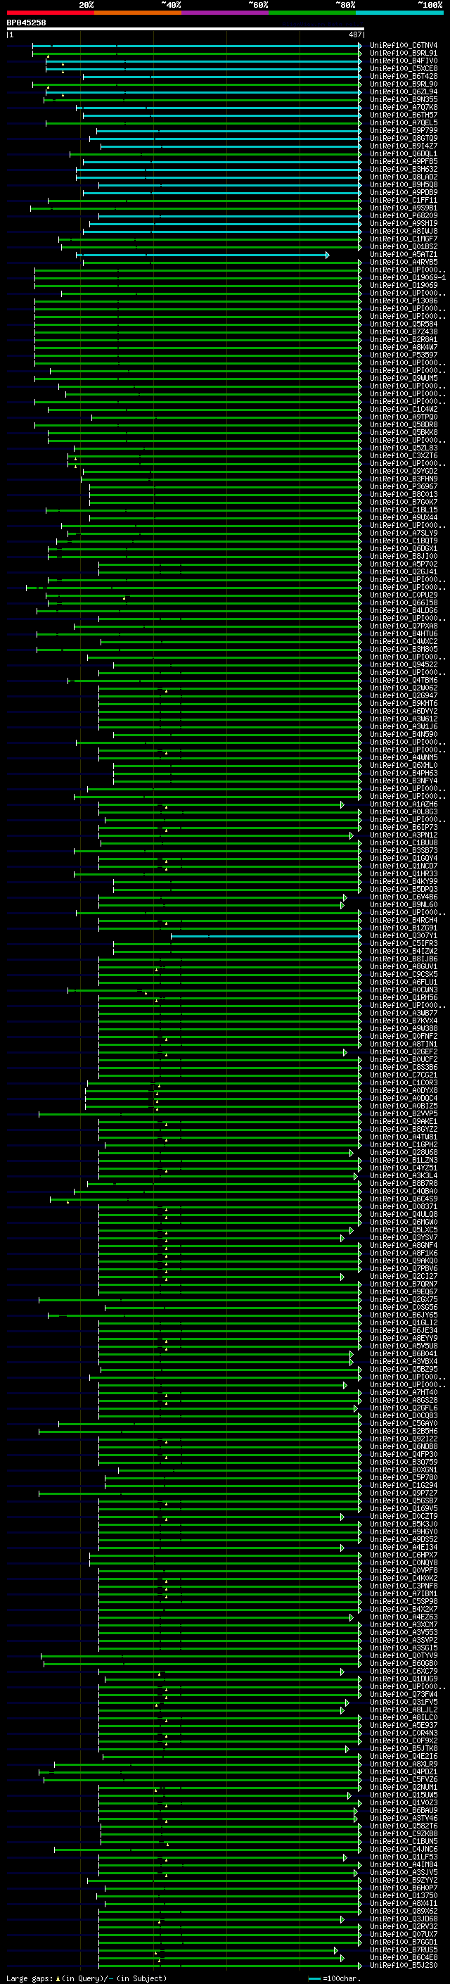Select hit label UniRef100_Q2GEF2
Image resolution: width=450 pixels, height=1984 pixels.
[x=404, y=1052]
